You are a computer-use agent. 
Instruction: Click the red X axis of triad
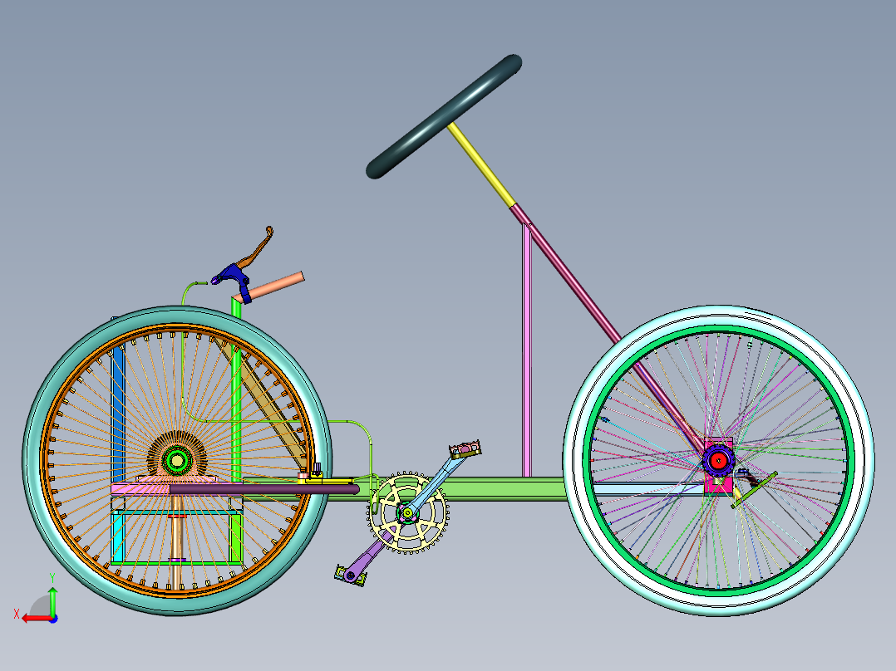pos(37,619)
